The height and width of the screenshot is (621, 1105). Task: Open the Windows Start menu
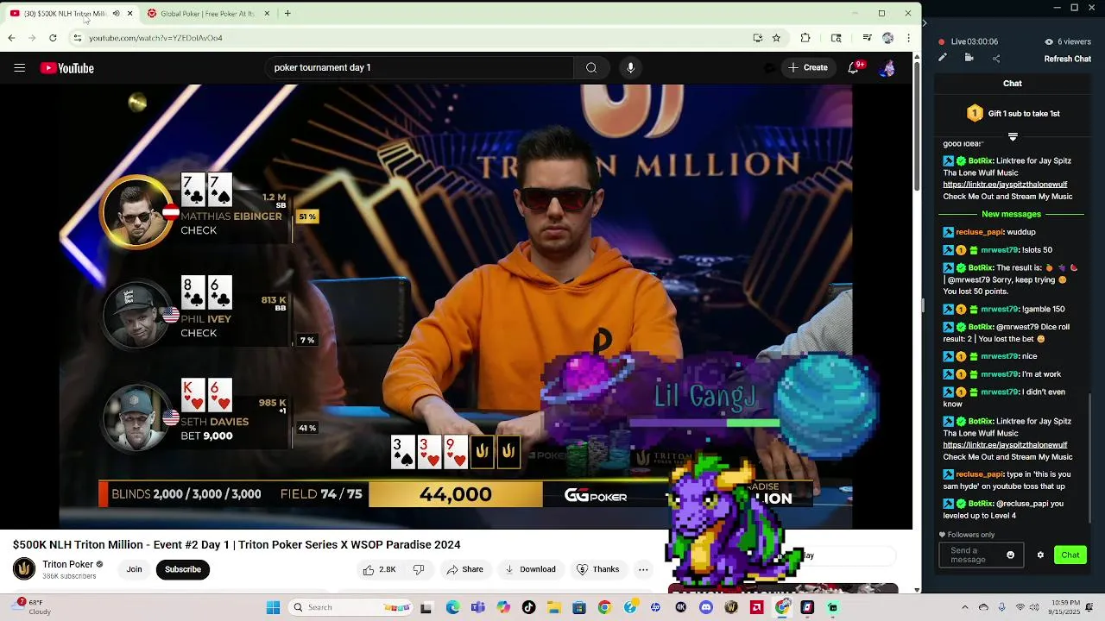click(x=273, y=607)
